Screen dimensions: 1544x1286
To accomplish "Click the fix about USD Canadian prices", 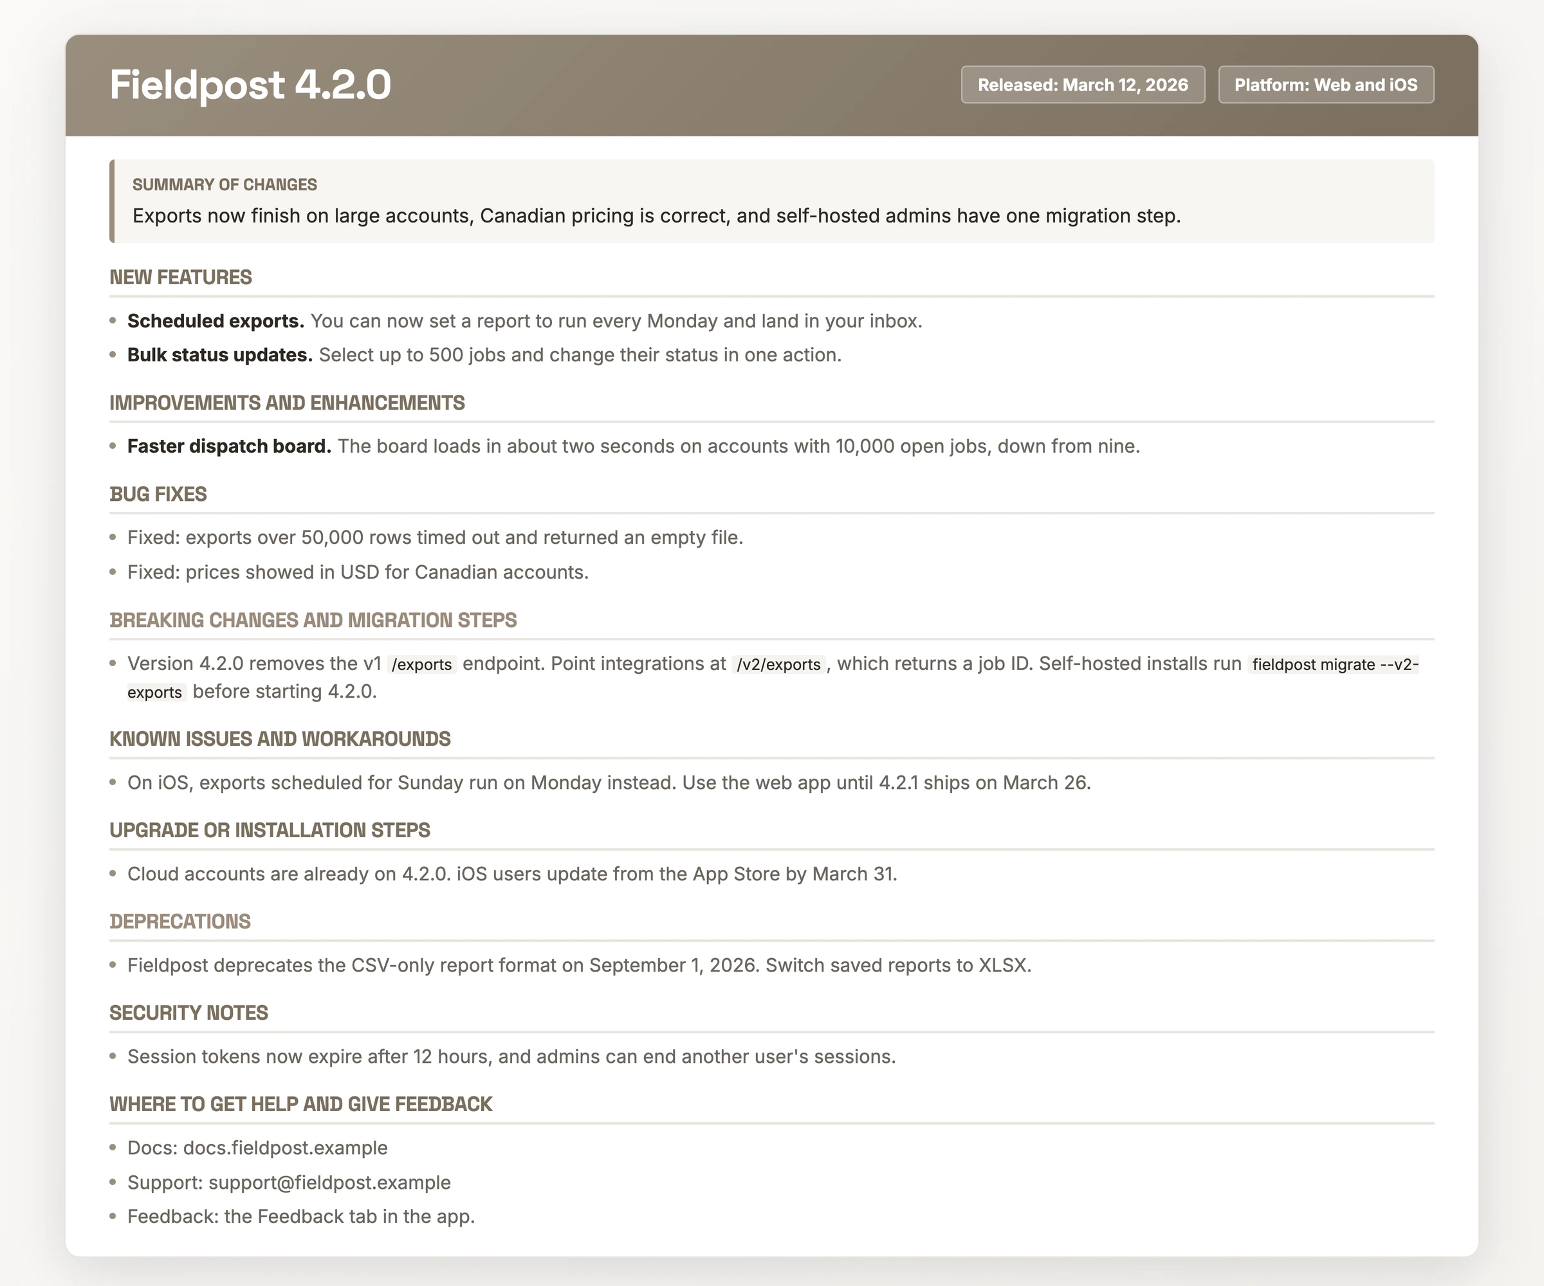I will pos(358,572).
